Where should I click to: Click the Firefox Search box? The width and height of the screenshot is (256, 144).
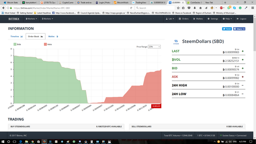155,8
